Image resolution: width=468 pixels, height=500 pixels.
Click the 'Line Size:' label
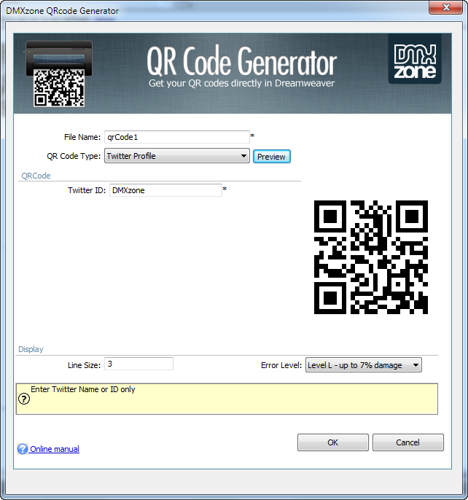84,365
